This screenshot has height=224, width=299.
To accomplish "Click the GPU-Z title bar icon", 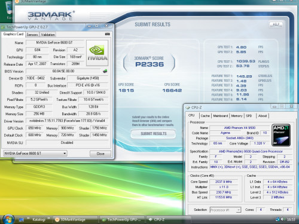I will (x=3, y=27).
